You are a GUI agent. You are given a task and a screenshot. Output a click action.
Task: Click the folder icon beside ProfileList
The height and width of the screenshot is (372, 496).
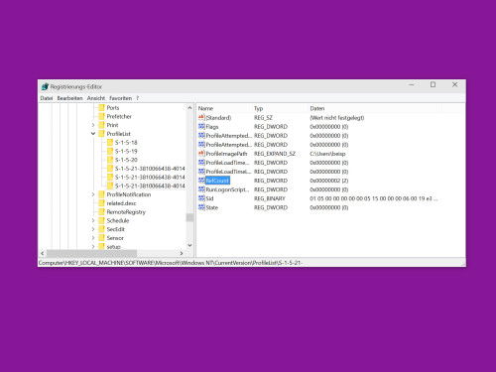point(101,134)
